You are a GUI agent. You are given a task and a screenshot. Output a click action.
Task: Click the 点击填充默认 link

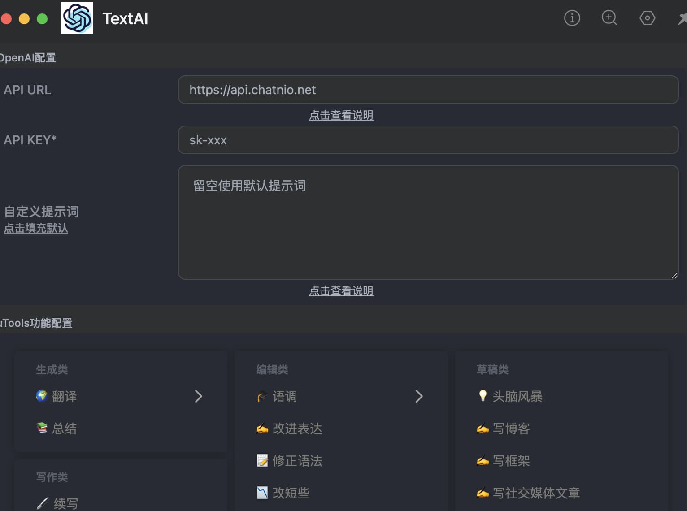point(36,228)
